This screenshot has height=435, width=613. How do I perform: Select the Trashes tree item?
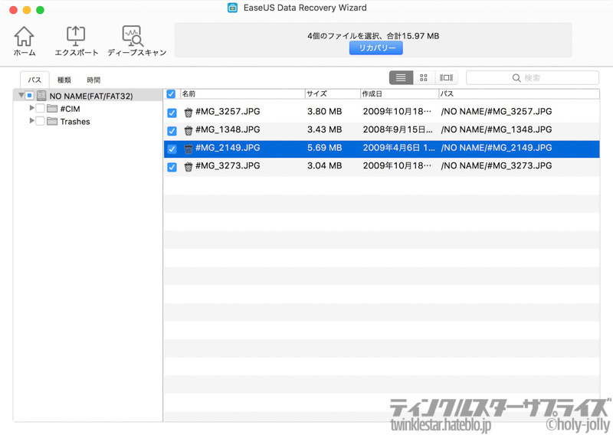(x=75, y=122)
